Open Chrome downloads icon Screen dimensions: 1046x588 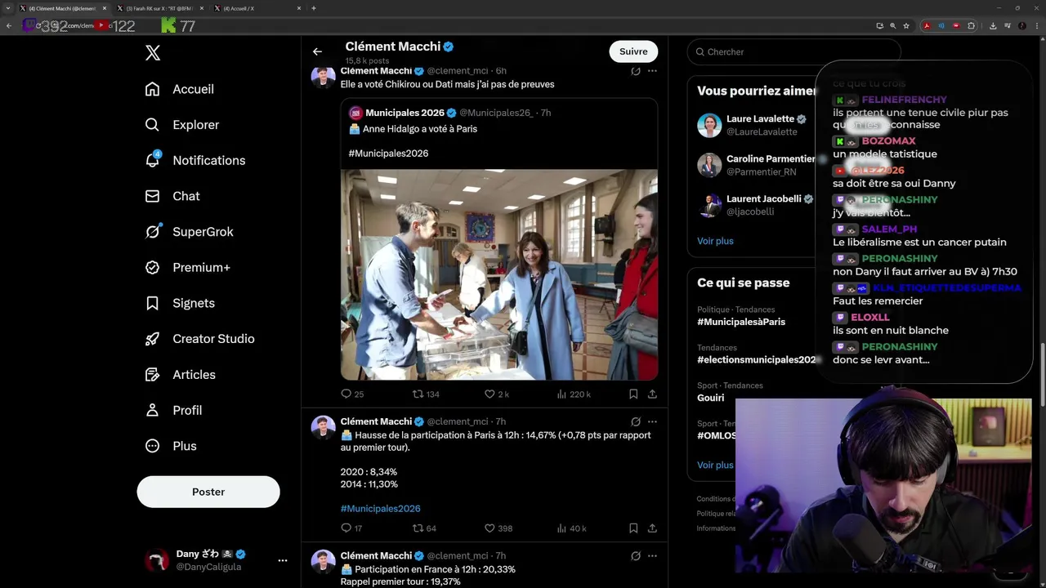tap(992, 26)
